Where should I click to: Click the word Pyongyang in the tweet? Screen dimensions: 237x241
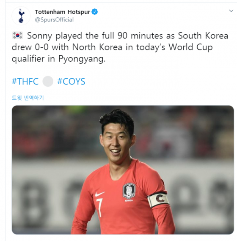point(82,59)
